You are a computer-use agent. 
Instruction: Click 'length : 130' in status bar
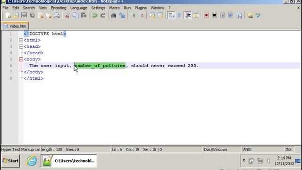tap(51, 150)
